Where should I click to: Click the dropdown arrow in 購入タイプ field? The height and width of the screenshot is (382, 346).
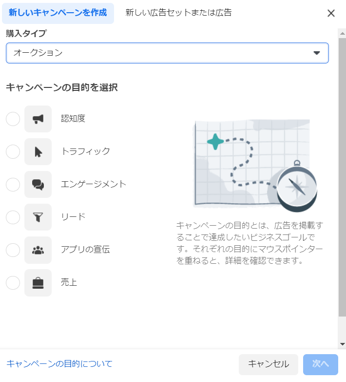click(316, 53)
